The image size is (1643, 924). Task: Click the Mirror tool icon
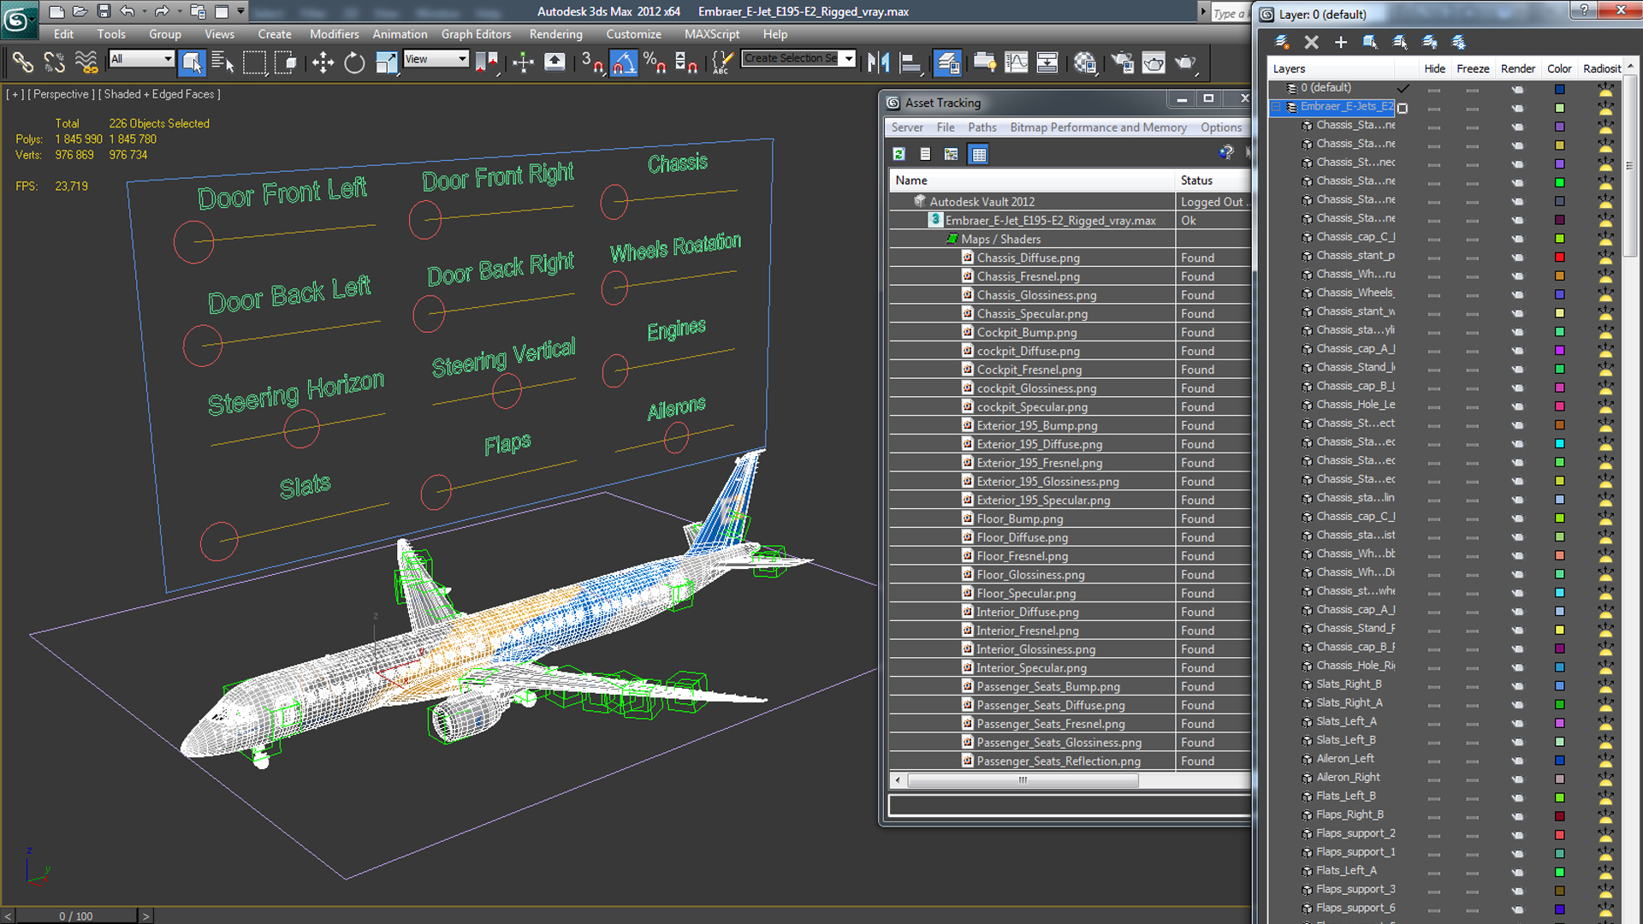coord(878,62)
